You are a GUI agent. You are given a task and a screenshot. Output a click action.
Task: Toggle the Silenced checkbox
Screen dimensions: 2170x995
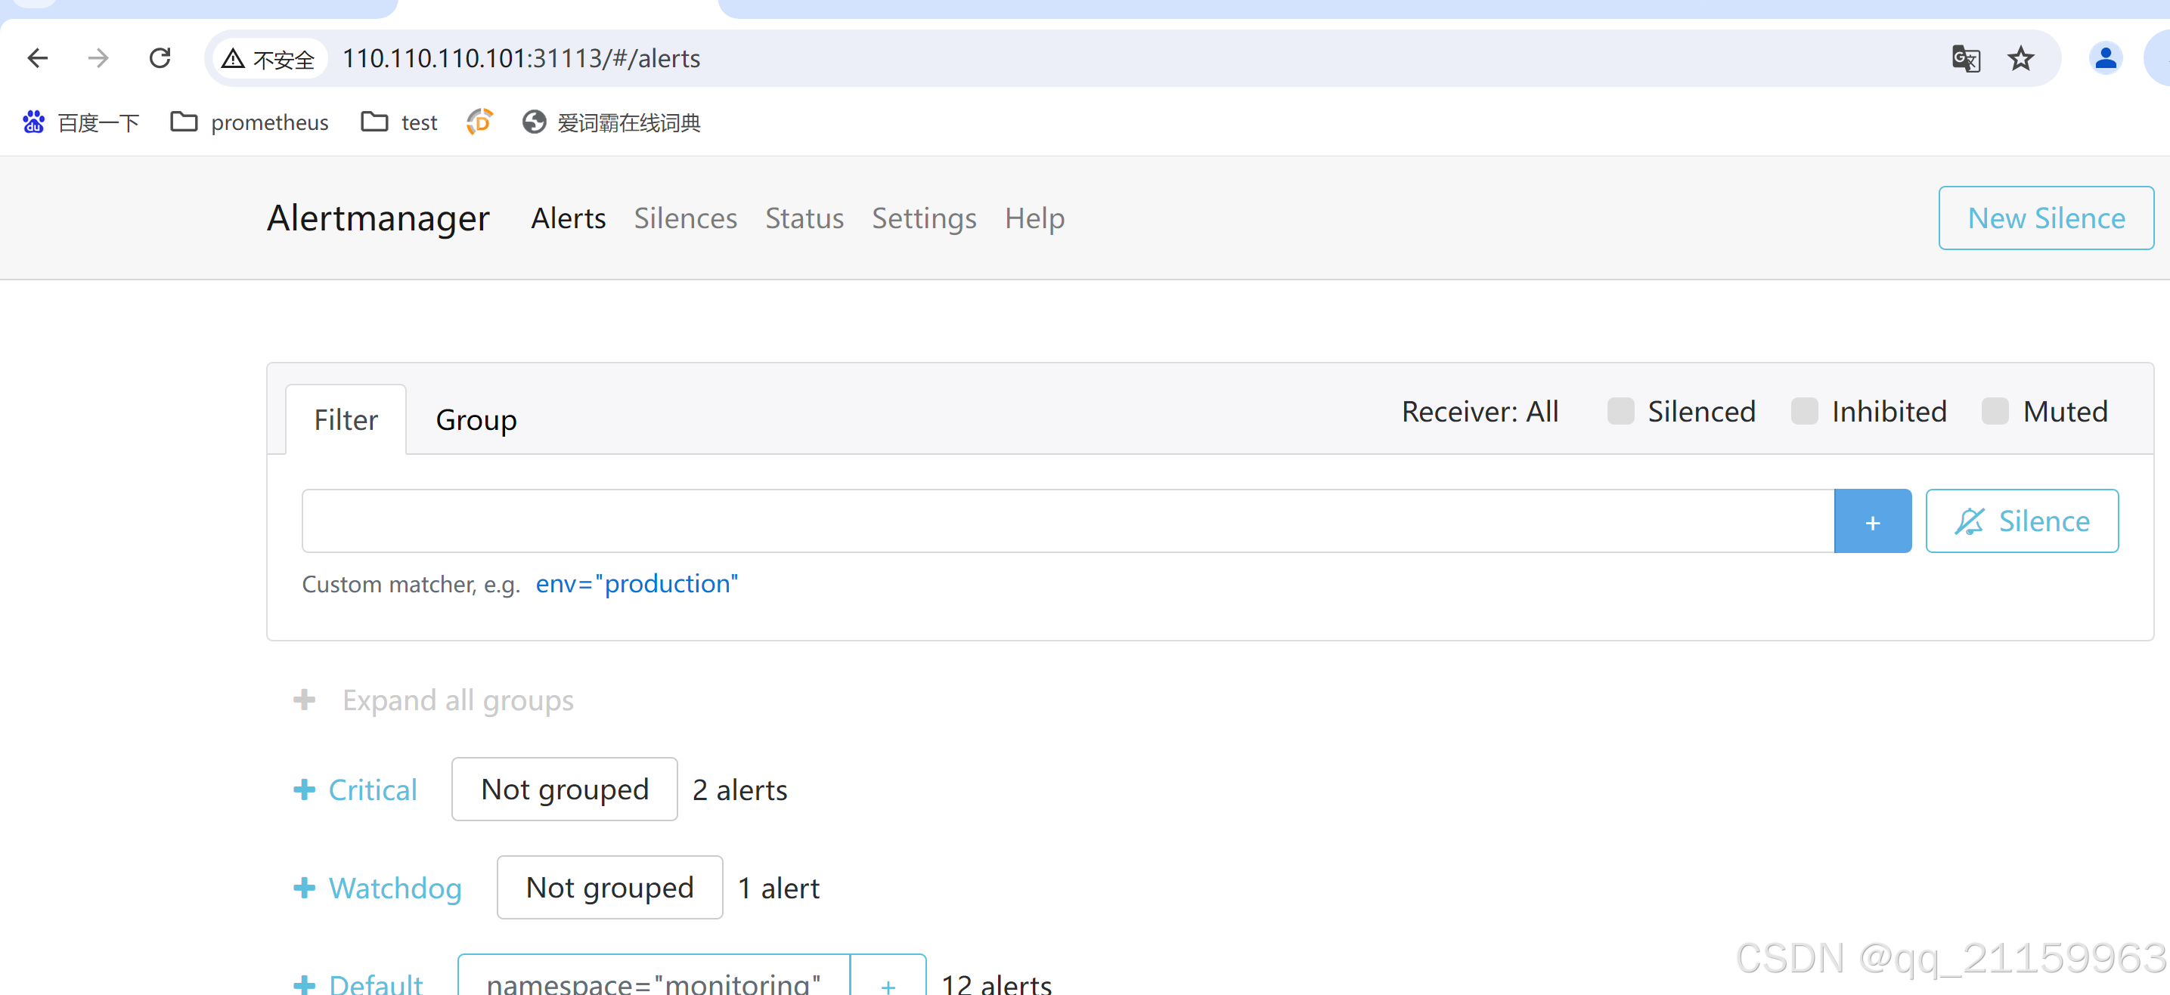1620,412
